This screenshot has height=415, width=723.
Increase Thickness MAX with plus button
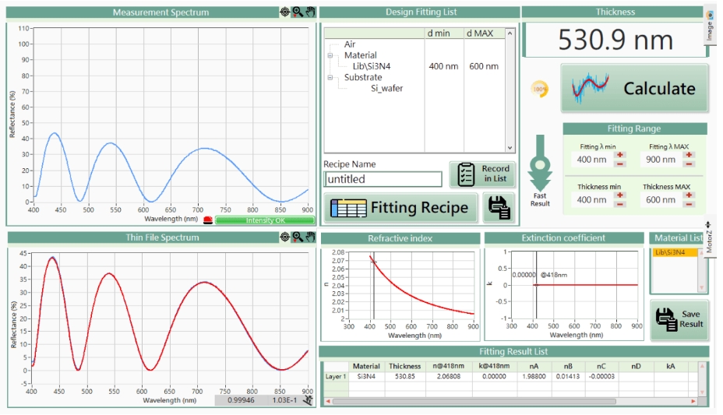(689, 195)
